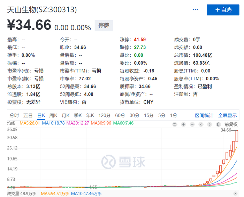Click the 市净率 value 77.02

click(85, 79)
